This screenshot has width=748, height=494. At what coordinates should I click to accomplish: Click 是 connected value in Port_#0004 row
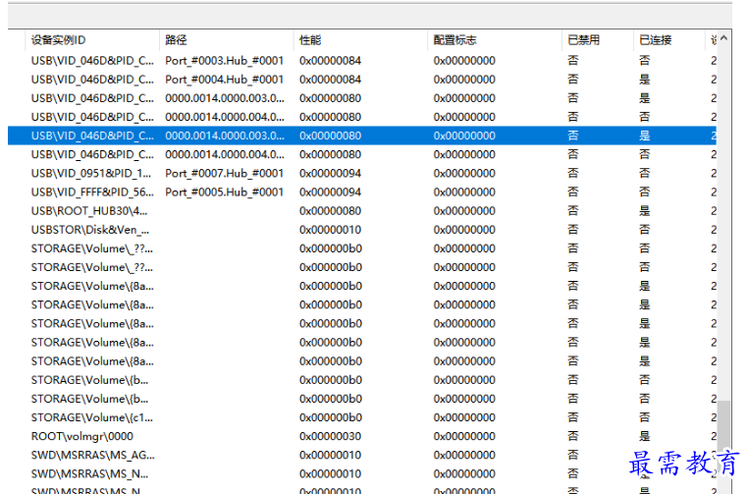645,80
